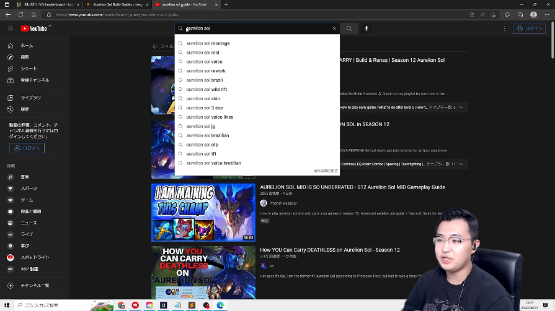Viewport: 555px width, 311px height.
Task: Click the sidebar ログイン button
Action: tap(27, 148)
